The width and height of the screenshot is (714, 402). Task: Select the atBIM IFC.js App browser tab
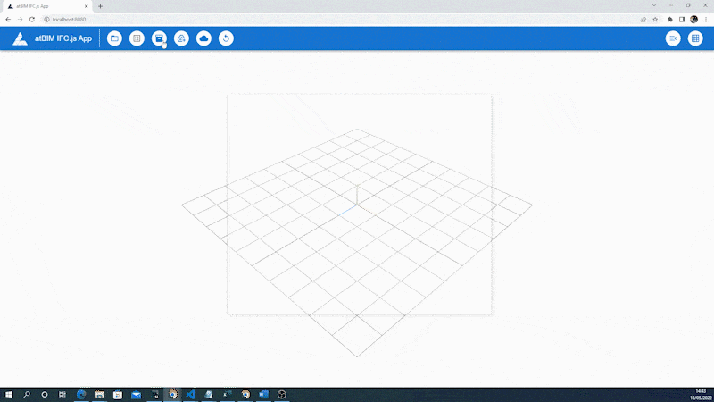pyautogui.click(x=45, y=6)
